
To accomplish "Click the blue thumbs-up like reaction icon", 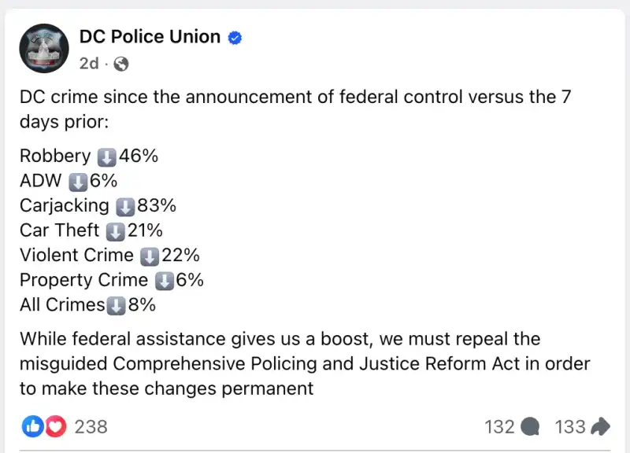I will (32, 427).
